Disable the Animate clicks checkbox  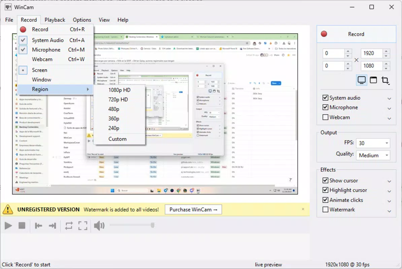coord(325,200)
